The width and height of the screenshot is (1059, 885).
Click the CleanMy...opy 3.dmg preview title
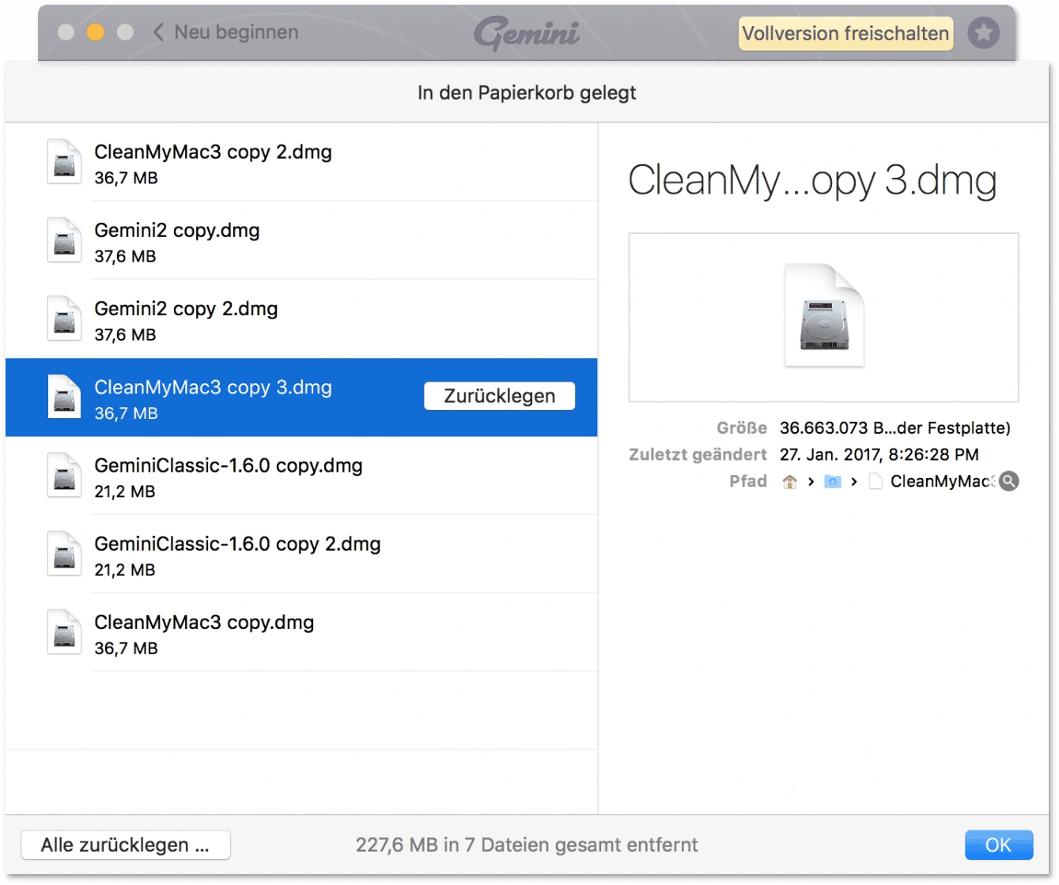pos(812,181)
